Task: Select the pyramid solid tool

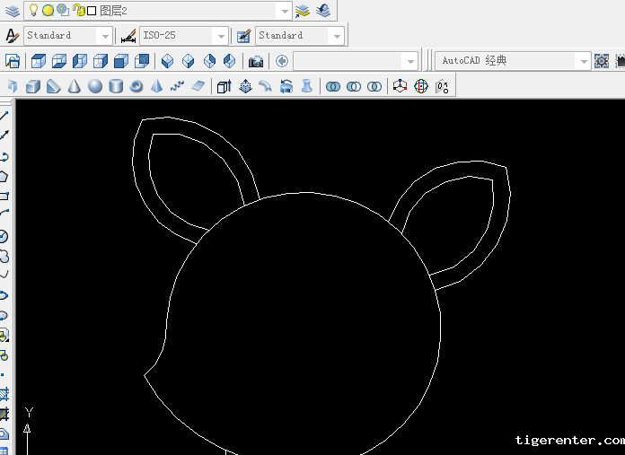Action: coord(157,86)
